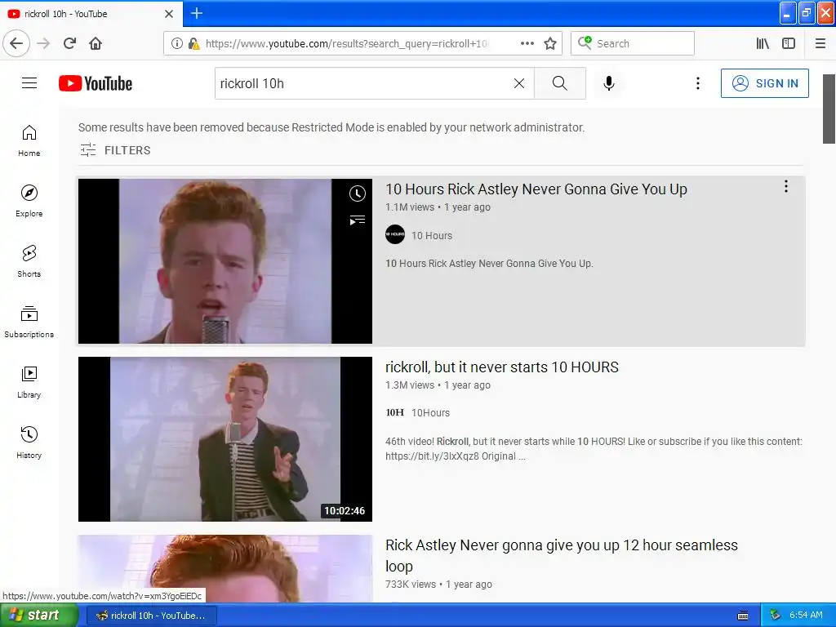Close the rickroll 10h YouTube tab
Viewport: 836px width, 627px height.
[169, 14]
